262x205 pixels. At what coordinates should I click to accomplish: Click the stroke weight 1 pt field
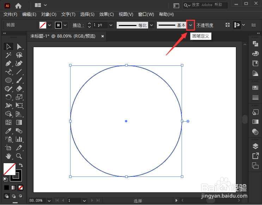(x=100, y=25)
